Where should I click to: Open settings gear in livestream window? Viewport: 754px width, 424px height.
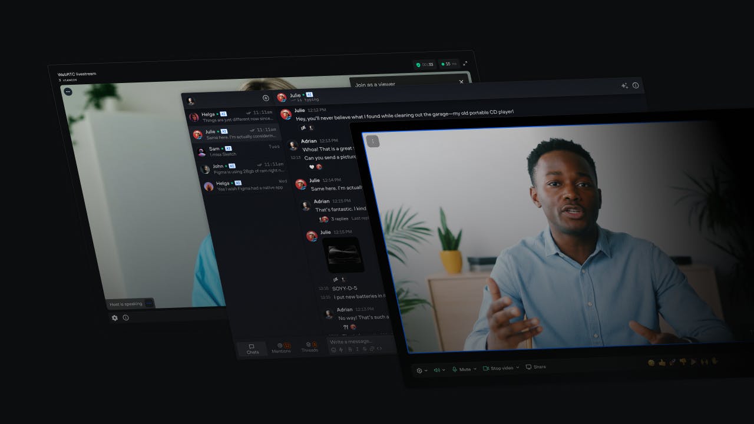(115, 318)
